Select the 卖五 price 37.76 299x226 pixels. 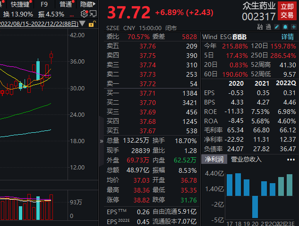(147, 46)
